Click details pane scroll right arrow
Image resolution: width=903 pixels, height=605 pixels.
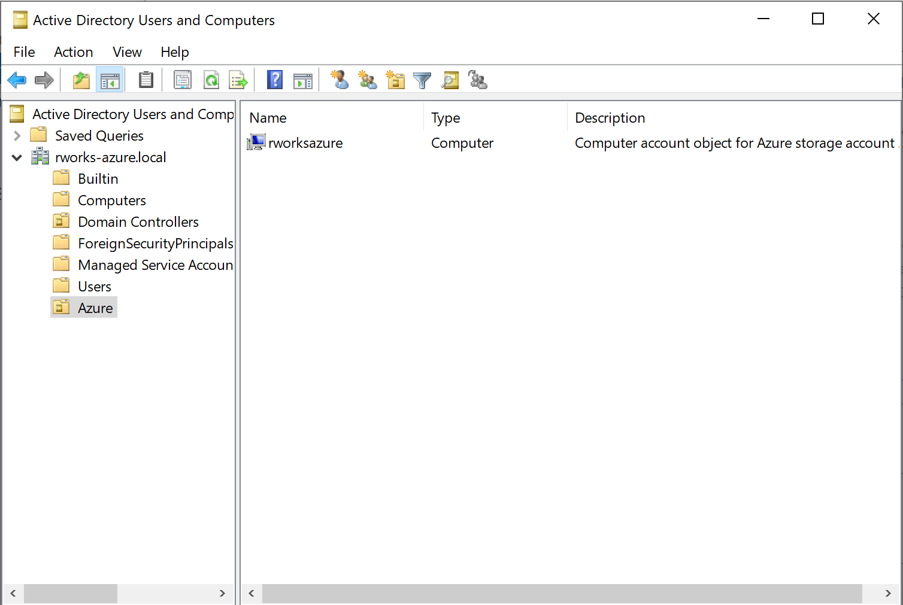click(888, 594)
